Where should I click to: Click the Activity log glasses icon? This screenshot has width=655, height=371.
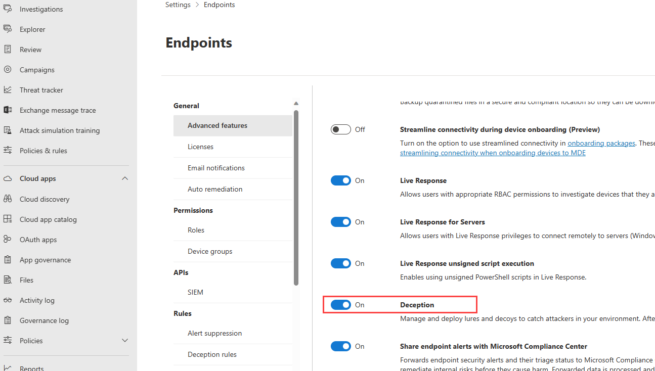coord(8,300)
